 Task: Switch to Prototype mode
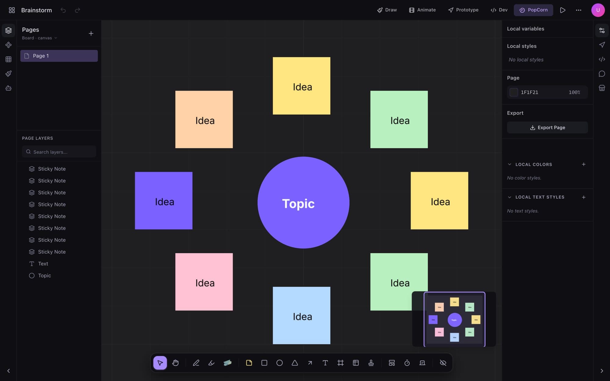(x=463, y=10)
